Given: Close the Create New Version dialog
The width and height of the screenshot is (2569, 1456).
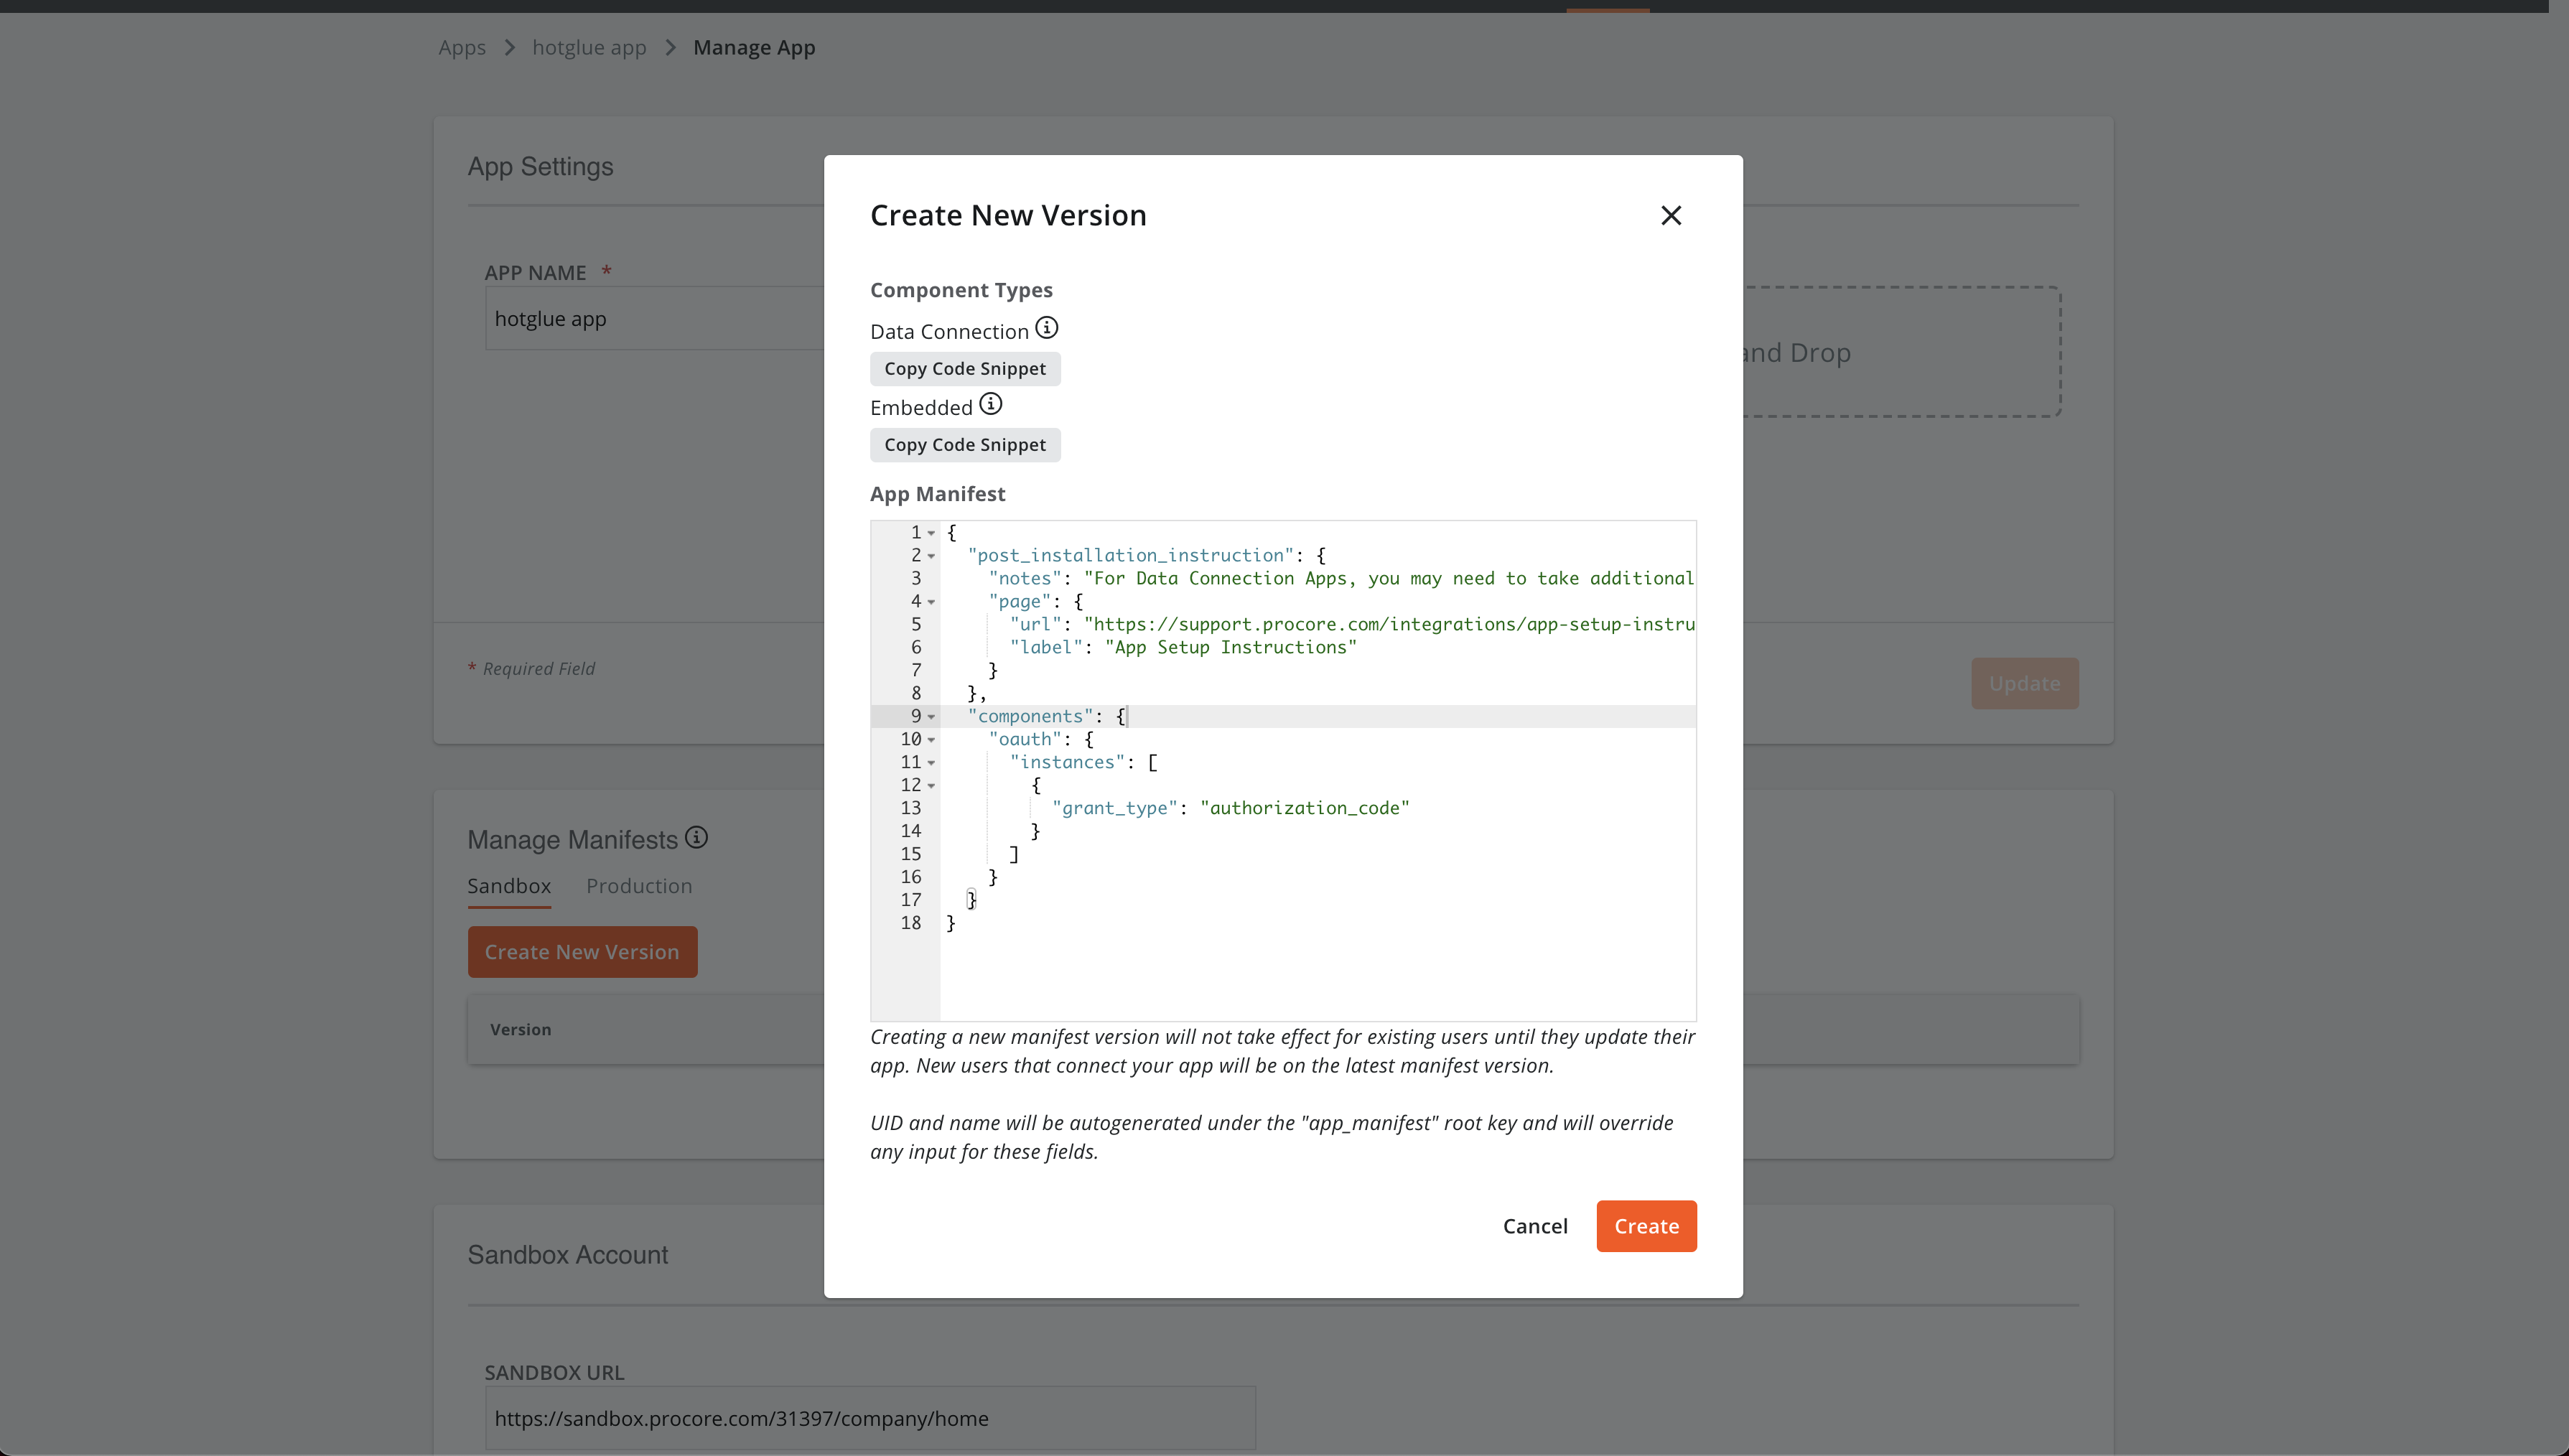Looking at the screenshot, I should click(x=1671, y=215).
